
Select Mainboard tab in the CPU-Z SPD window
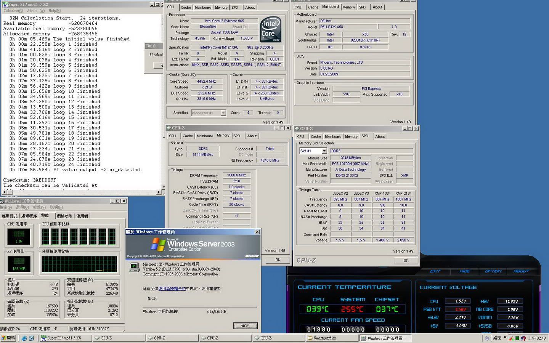[x=333, y=136]
